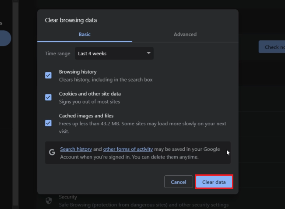Select the highlighted item in the left sidebar

click(4, 38)
